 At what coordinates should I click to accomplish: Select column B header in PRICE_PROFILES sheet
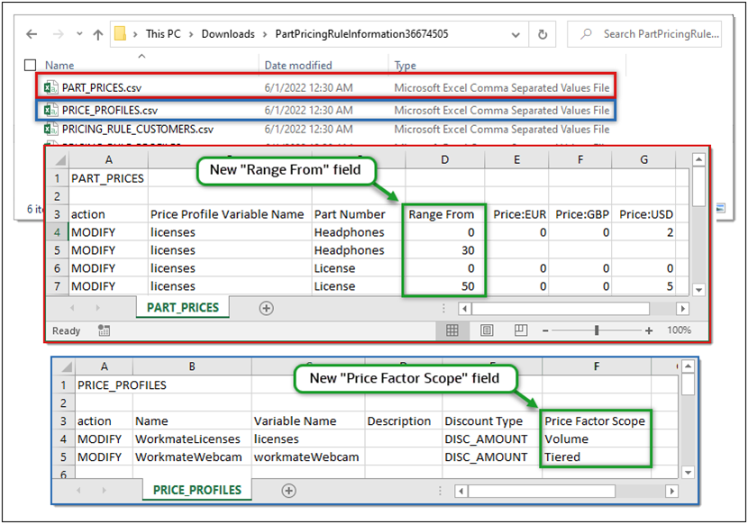click(192, 366)
